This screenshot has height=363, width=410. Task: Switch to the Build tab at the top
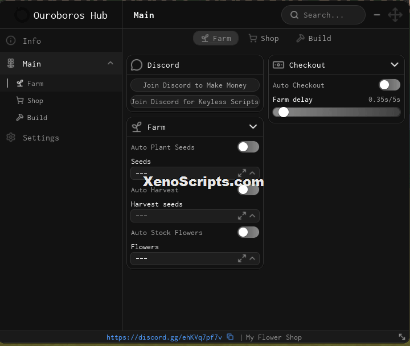click(314, 39)
